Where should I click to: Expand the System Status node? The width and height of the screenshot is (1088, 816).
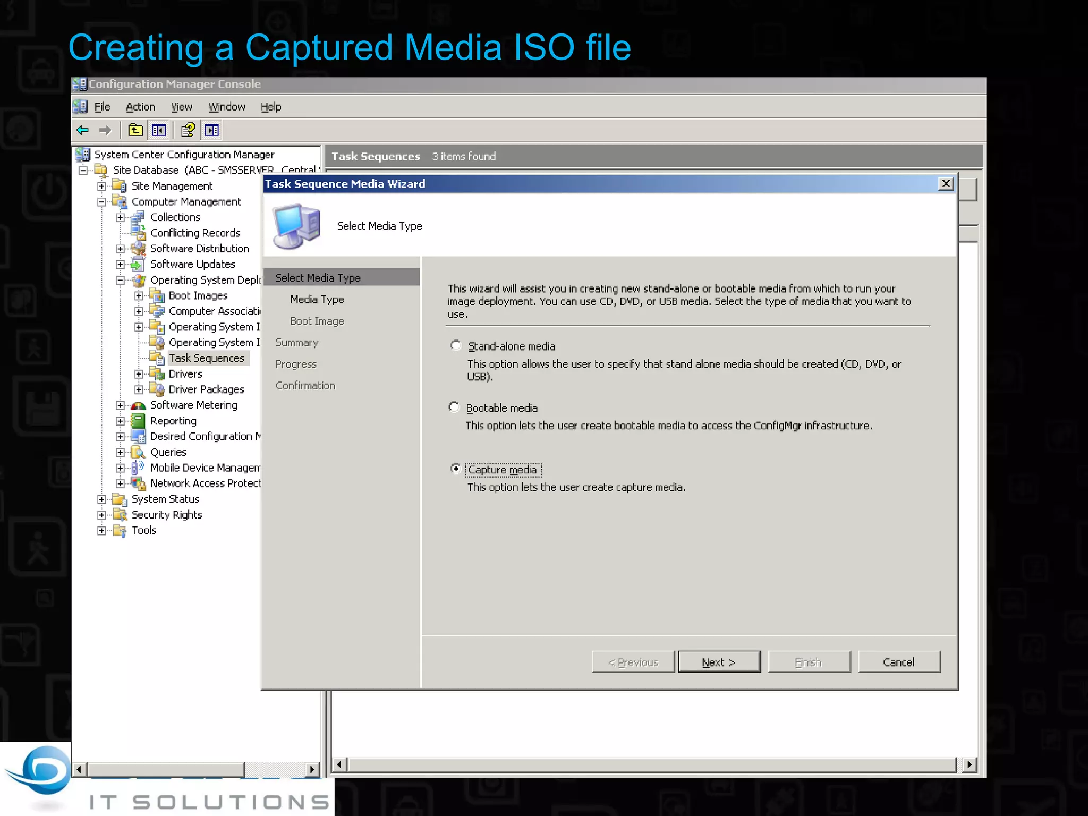pyautogui.click(x=101, y=499)
